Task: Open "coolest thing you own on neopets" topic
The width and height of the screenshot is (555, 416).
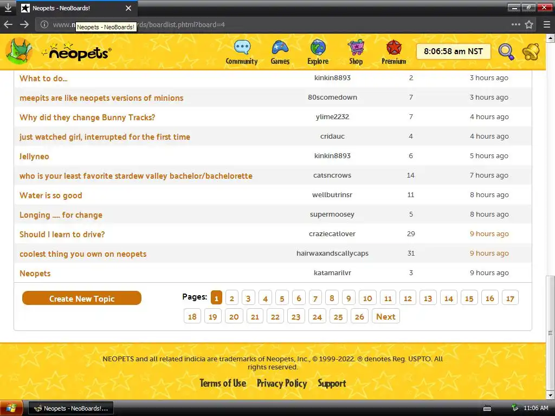Action: click(83, 253)
